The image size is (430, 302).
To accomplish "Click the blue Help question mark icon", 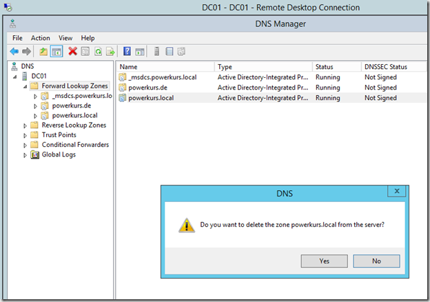I will 127,51.
